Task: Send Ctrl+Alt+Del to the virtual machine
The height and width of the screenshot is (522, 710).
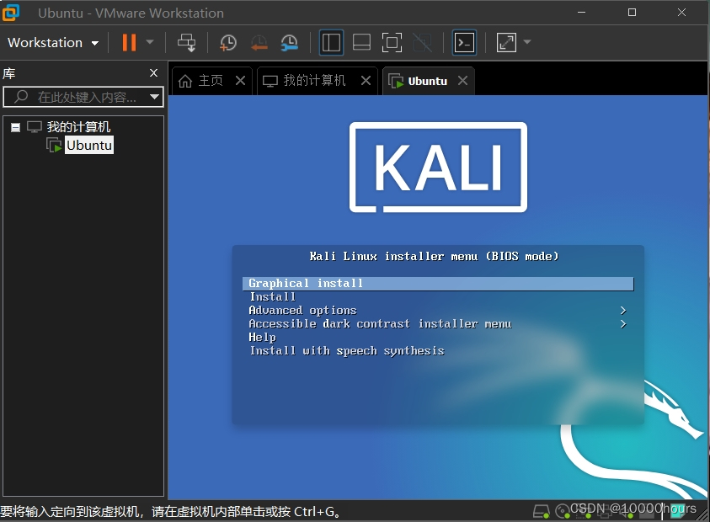Action: coord(187,43)
